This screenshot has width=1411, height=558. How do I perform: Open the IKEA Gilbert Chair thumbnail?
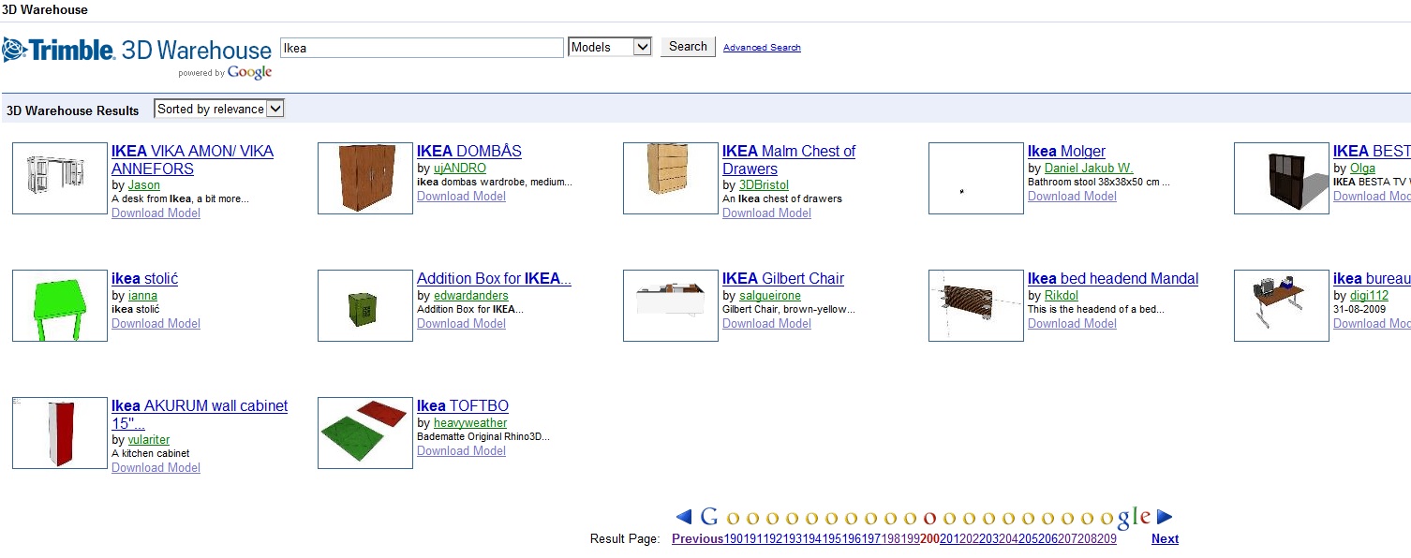click(x=671, y=305)
